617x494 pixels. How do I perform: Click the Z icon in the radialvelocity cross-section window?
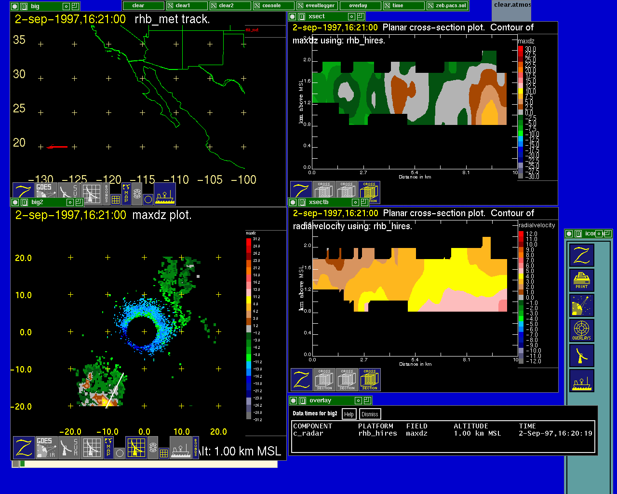click(301, 380)
